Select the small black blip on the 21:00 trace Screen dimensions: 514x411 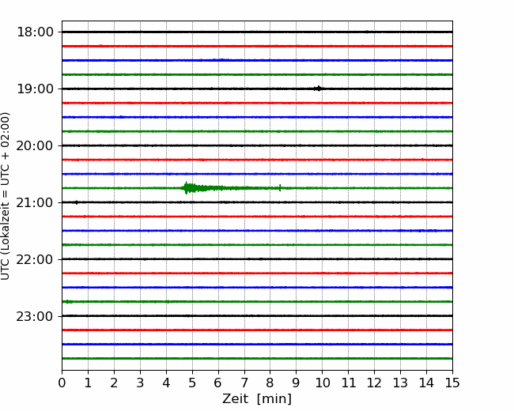coord(77,202)
